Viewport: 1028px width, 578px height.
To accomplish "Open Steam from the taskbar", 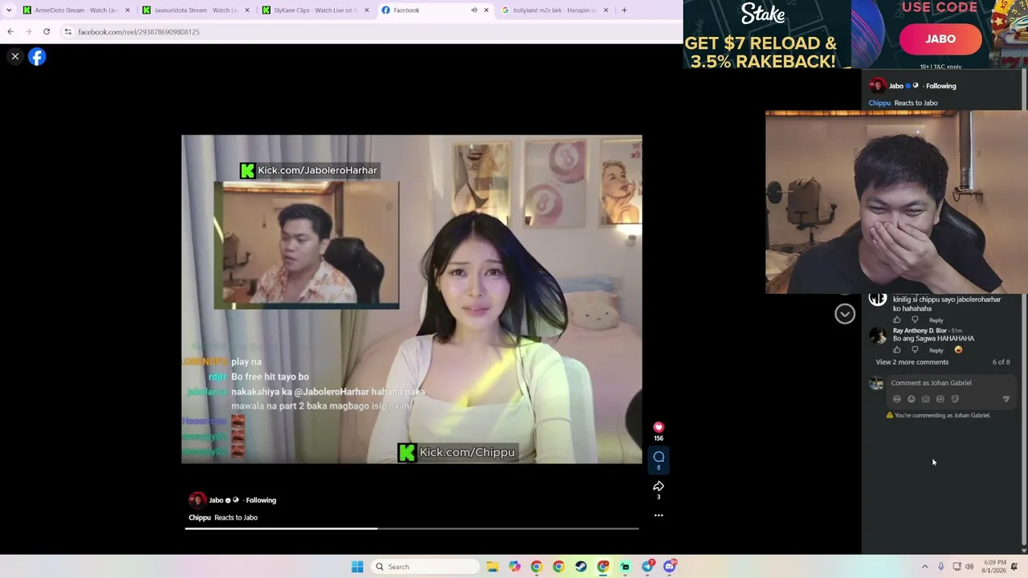I will pyautogui.click(x=581, y=567).
